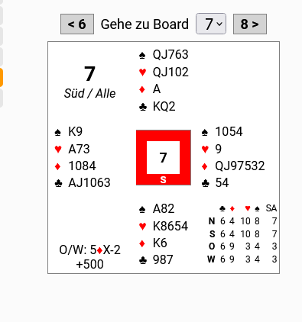Click North's heart suit symbol
The width and height of the screenshot is (302, 322).
(142, 72)
